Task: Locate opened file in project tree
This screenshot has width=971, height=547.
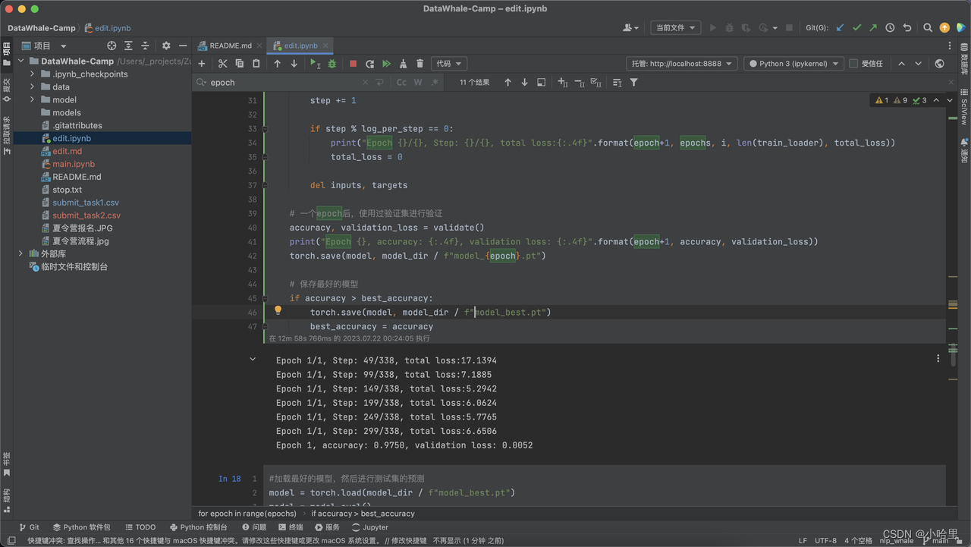Action: (112, 46)
